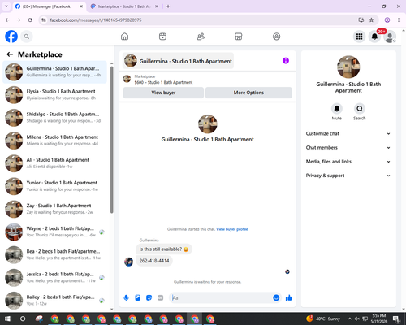Open a new browser tab
406x325 pixels.
(168, 6)
